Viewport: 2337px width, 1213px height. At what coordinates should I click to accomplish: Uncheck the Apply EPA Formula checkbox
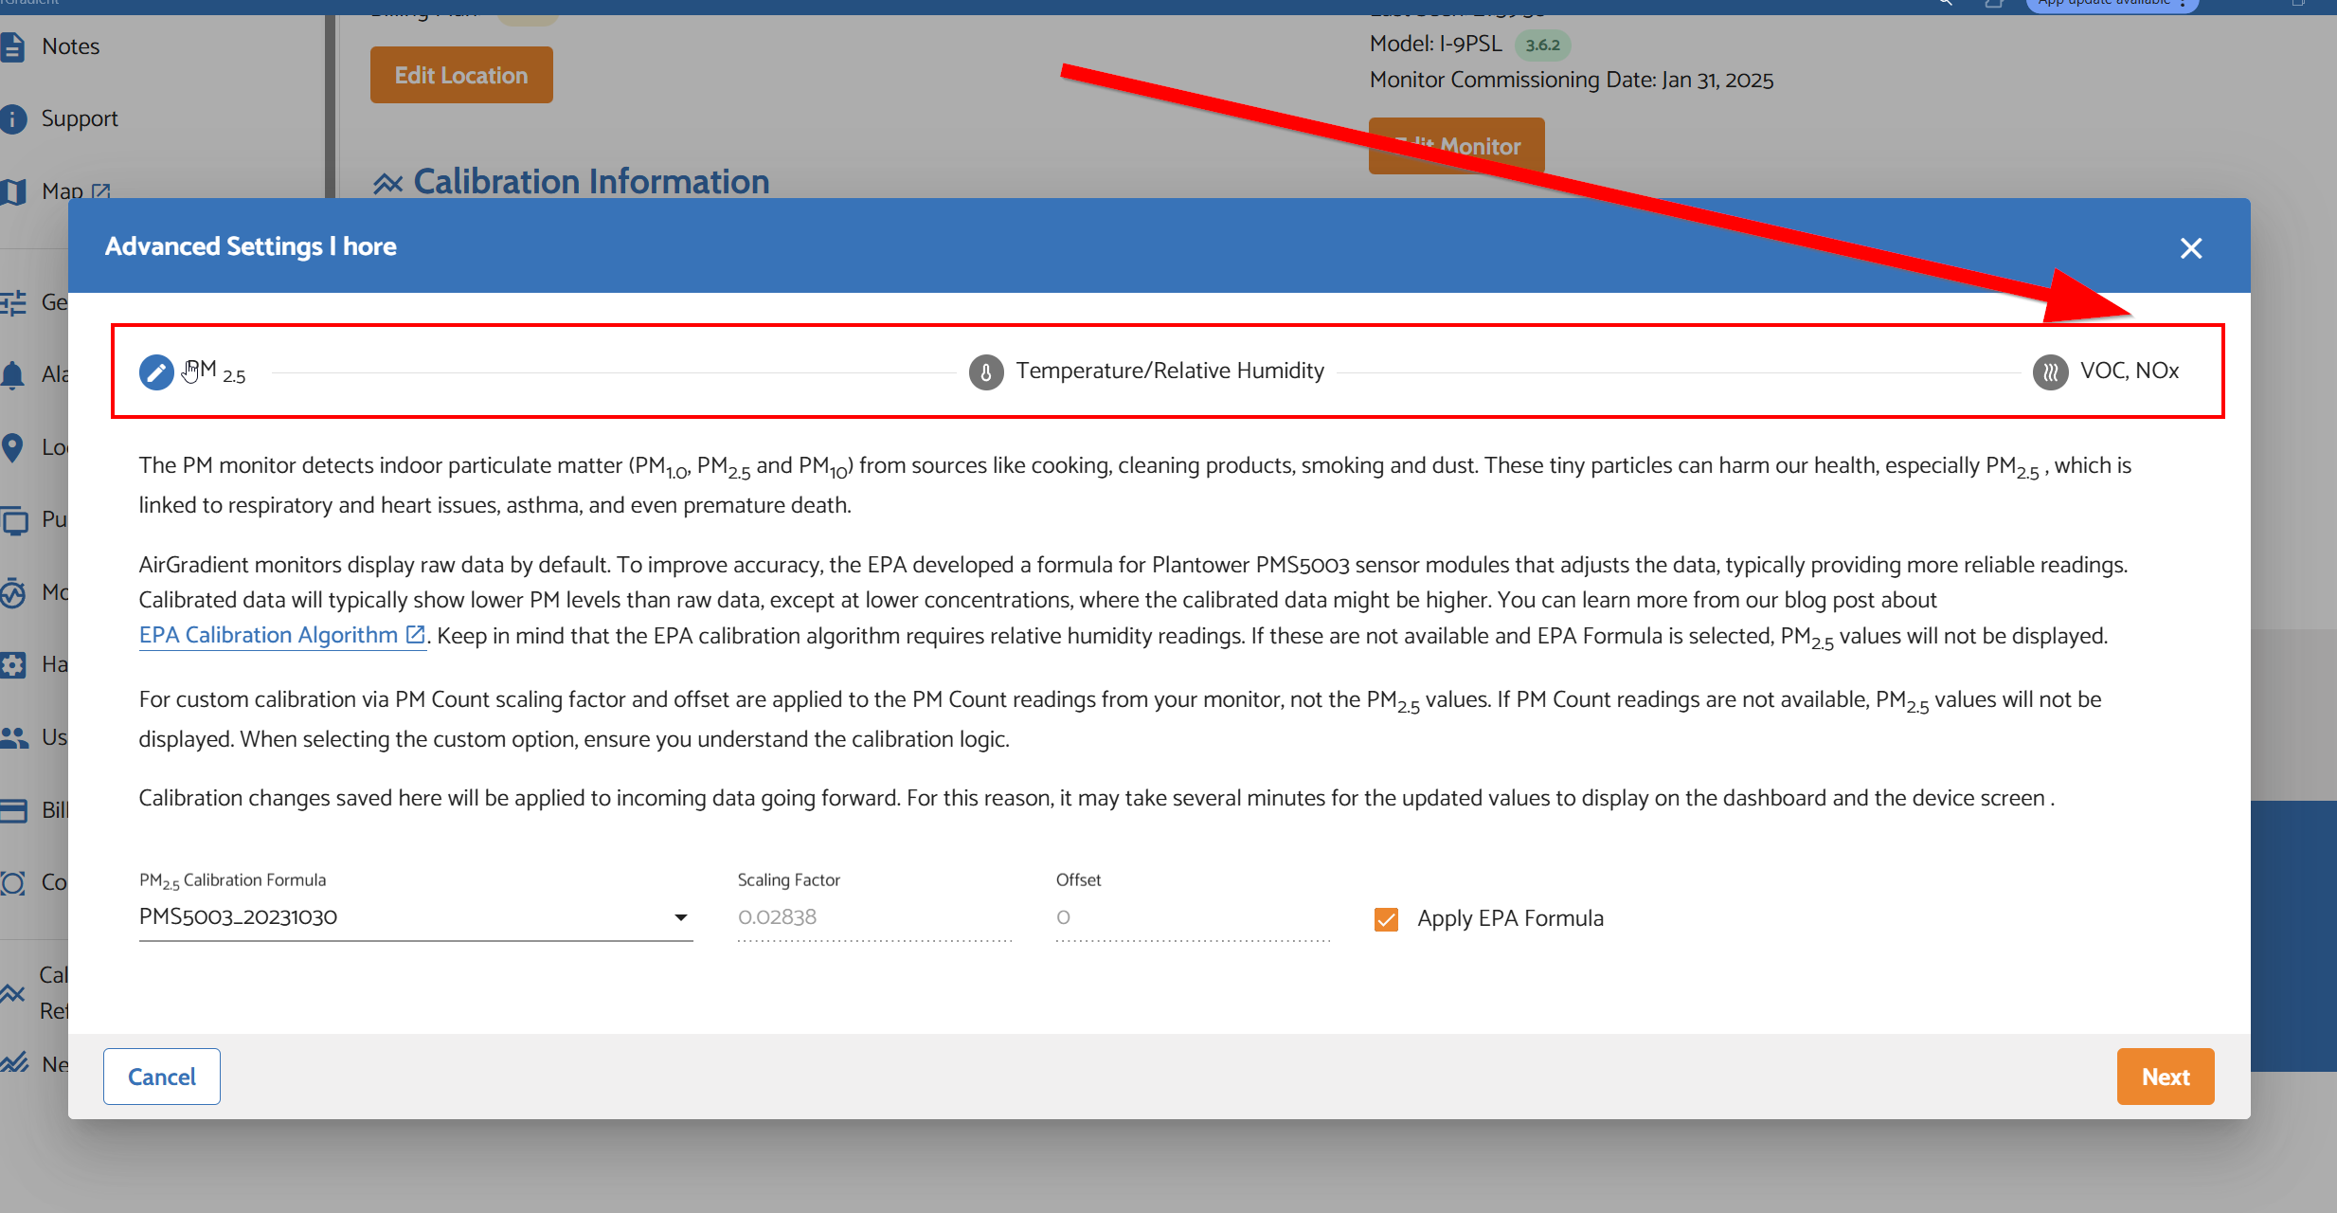[1386, 919]
